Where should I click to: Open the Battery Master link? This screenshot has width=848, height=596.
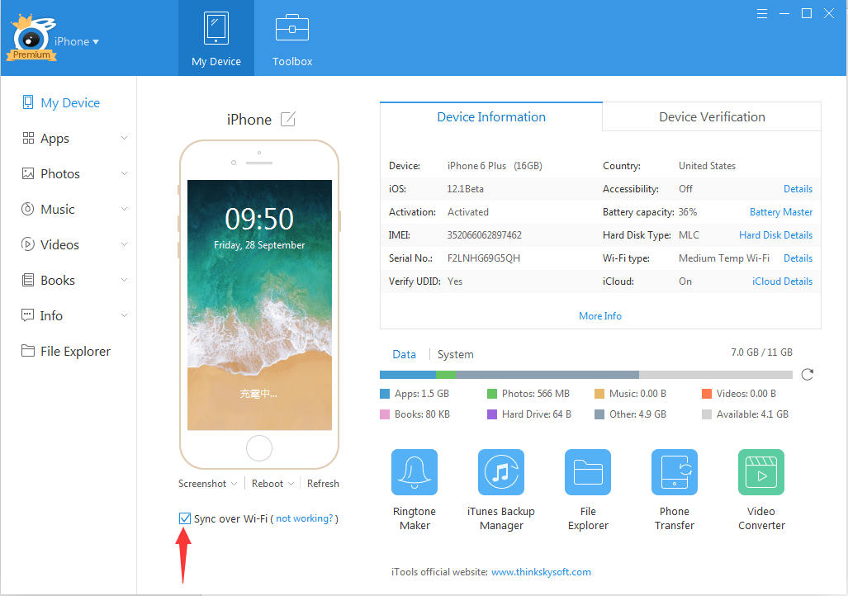click(780, 212)
